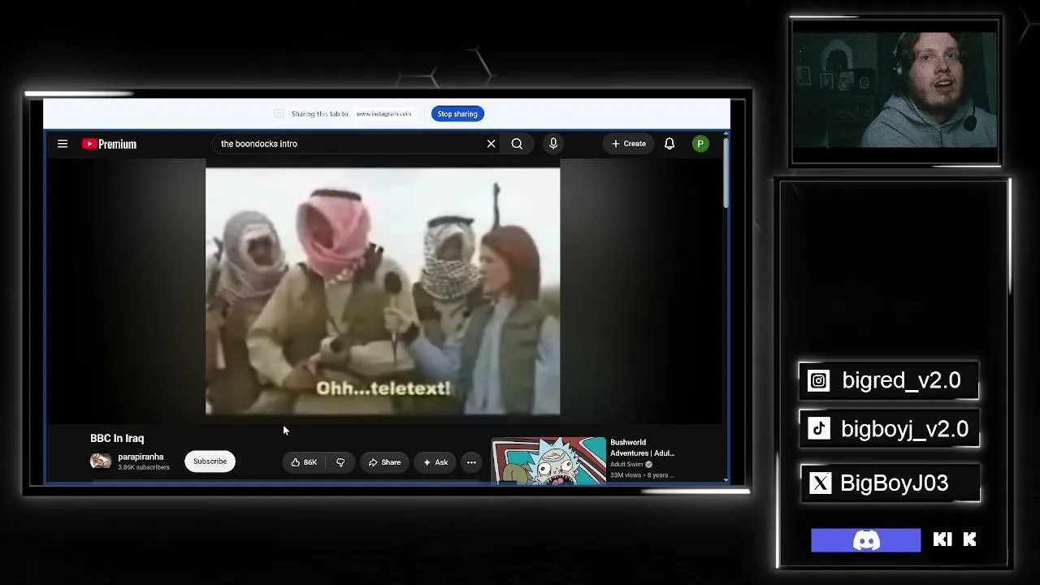Image resolution: width=1040 pixels, height=585 pixels.
Task: Subscribe to parapiranha
Action: 210,461
